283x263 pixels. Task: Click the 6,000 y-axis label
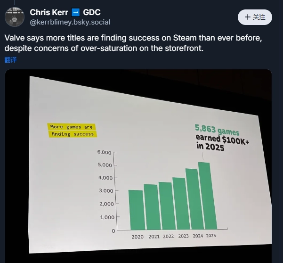coord(104,152)
